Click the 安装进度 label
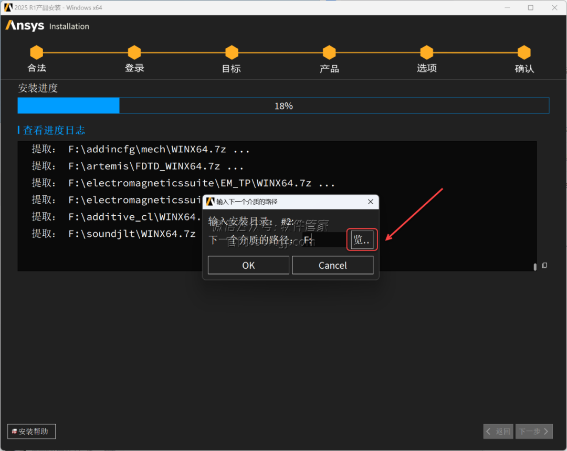The height and width of the screenshot is (451, 567). coord(38,88)
